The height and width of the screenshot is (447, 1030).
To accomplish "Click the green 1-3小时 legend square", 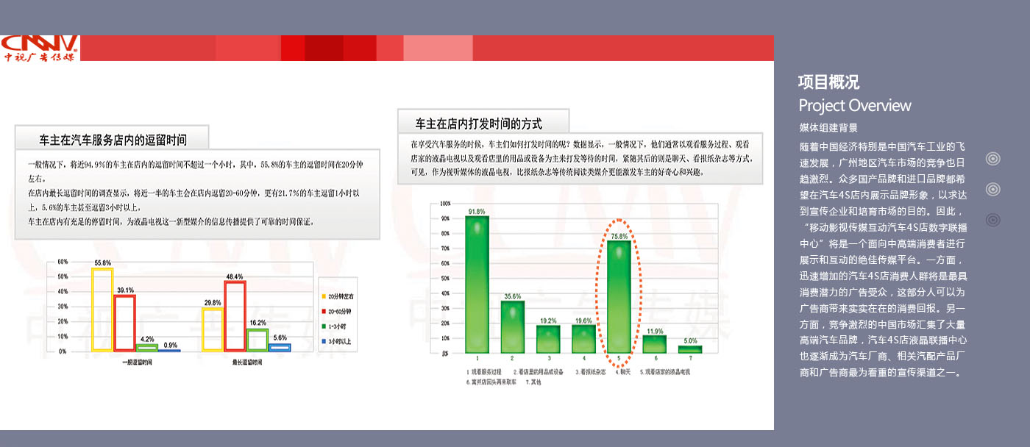I will (x=324, y=326).
